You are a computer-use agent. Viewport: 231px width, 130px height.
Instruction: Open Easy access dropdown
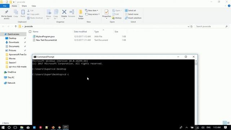92,14
